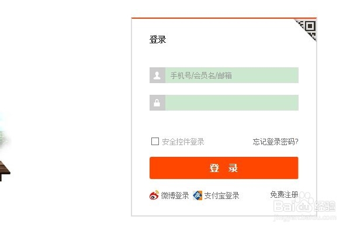Click the orange 登录 submit button

[x=224, y=168]
